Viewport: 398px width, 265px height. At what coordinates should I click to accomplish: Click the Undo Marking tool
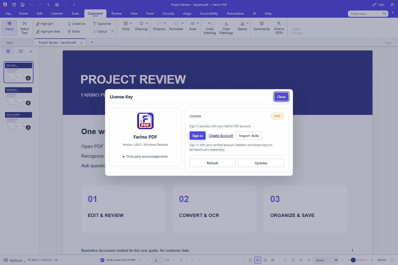(210, 28)
